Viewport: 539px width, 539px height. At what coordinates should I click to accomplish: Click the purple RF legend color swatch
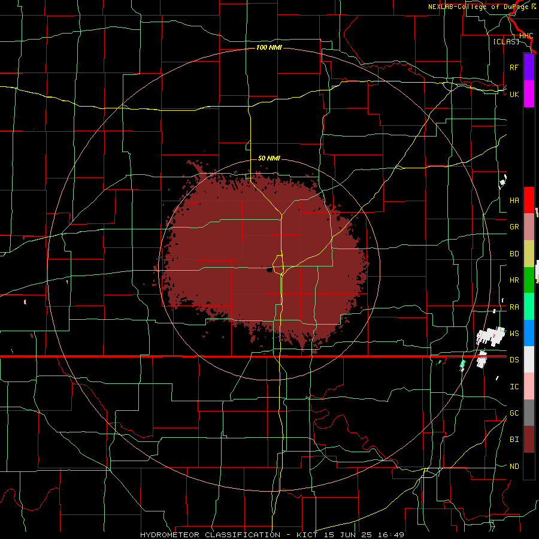[529, 67]
